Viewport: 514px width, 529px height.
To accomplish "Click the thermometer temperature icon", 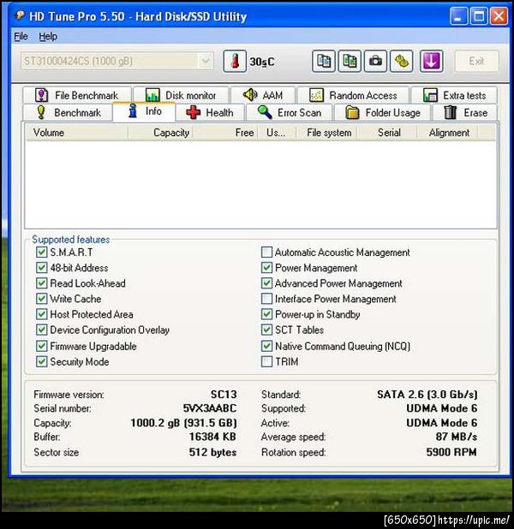I will pos(235,61).
